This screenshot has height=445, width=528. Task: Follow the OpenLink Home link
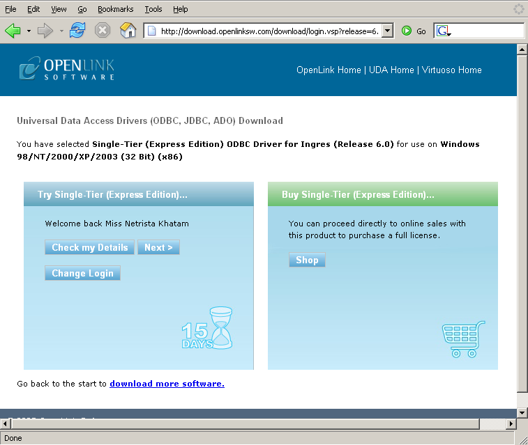pyautogui.click(x=329, y=70)
